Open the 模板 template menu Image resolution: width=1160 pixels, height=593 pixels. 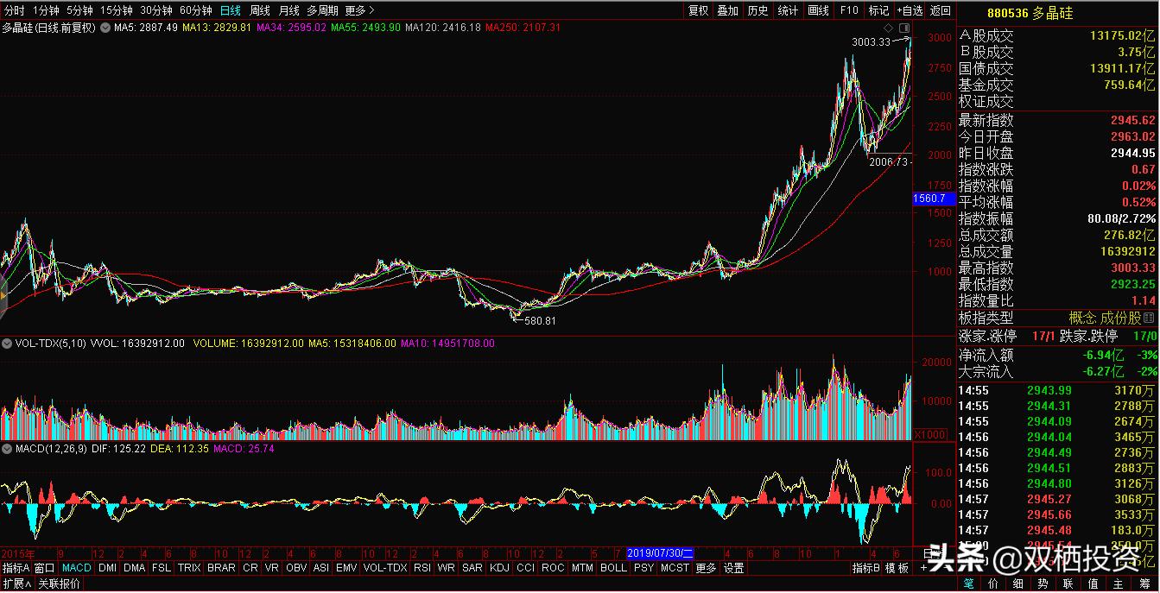(897, 568)
